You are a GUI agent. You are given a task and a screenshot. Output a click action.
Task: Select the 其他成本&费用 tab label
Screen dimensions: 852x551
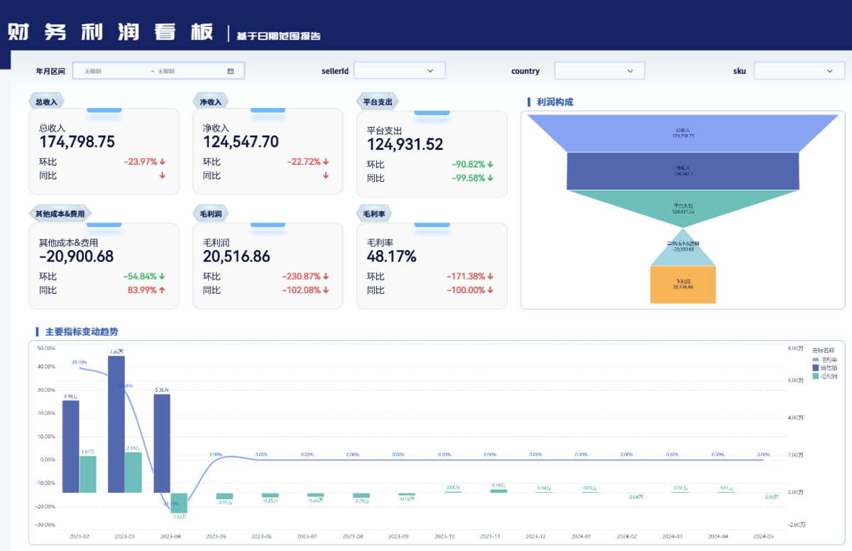pyautogui.click(x=61, y=214)
